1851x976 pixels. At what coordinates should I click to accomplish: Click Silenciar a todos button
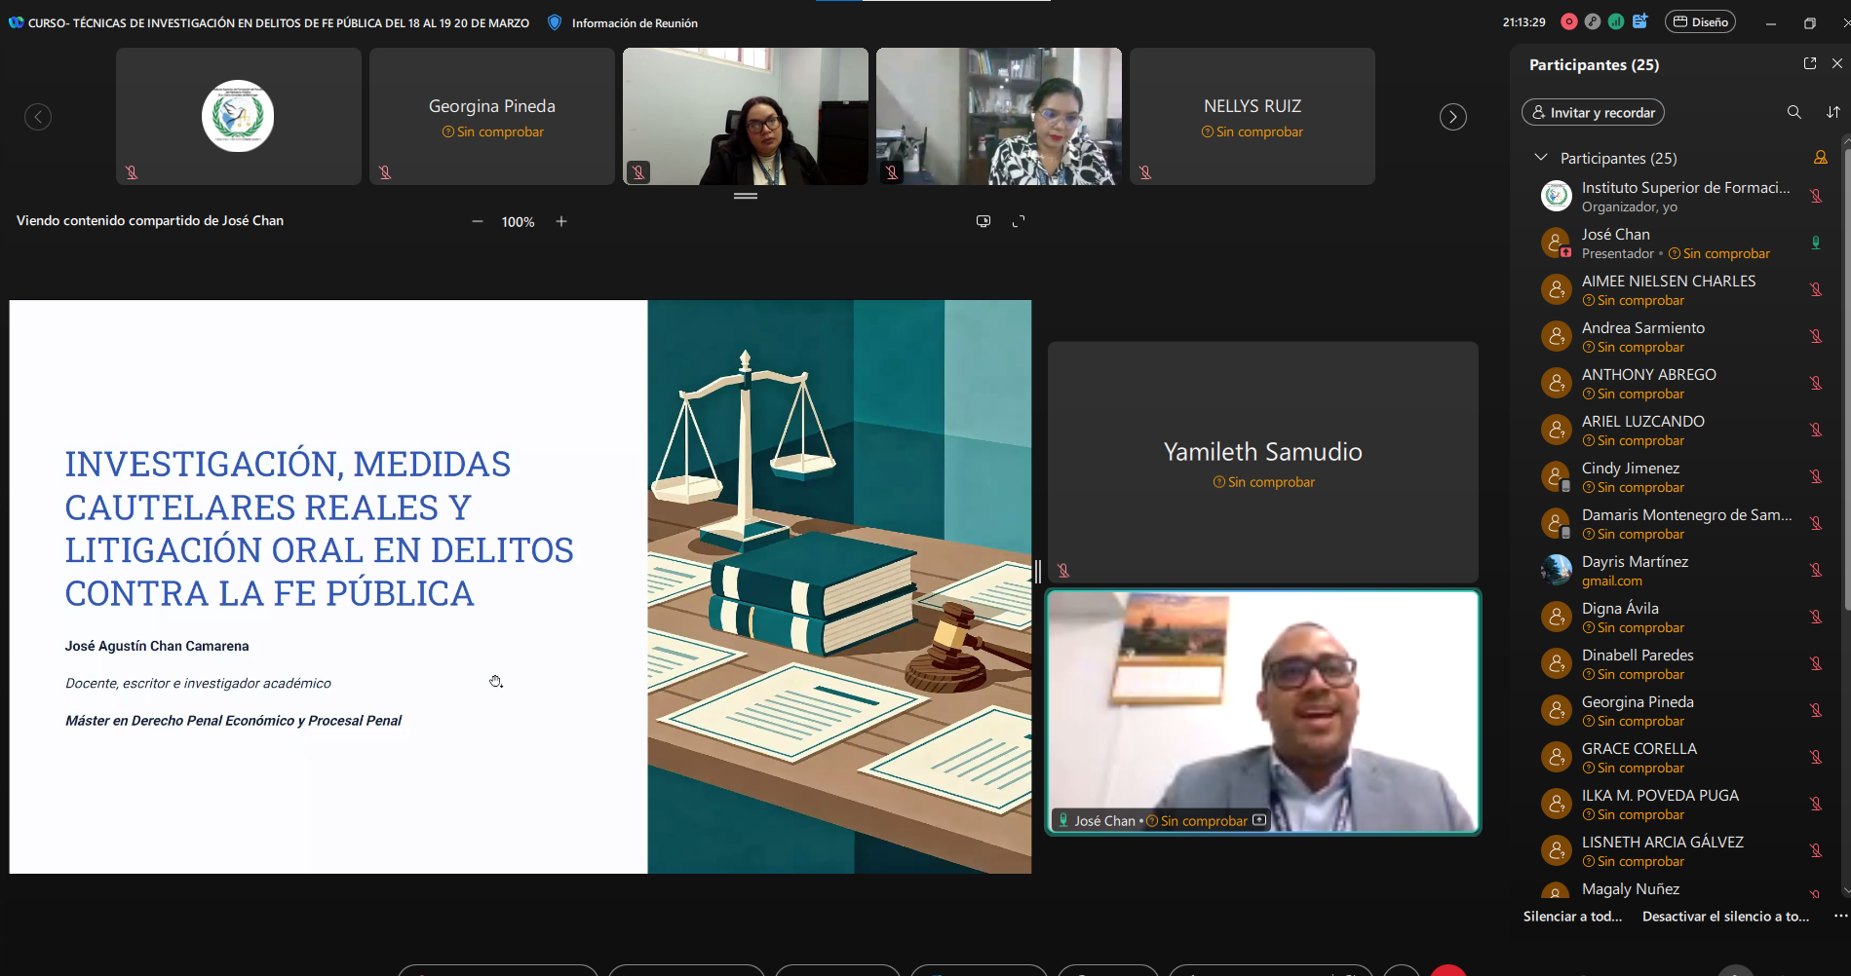(1572, 916)
